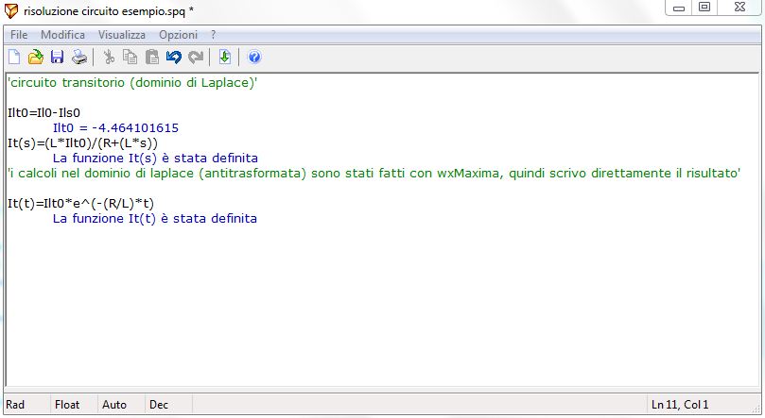The width and height of the screenshot is (765, 418).
Task: Open the Modifica menu
Action: click(62, 34)
